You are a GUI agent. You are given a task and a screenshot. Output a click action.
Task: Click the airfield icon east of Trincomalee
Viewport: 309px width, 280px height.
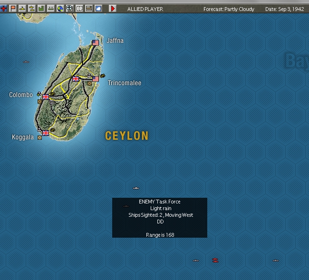point(103,76)
